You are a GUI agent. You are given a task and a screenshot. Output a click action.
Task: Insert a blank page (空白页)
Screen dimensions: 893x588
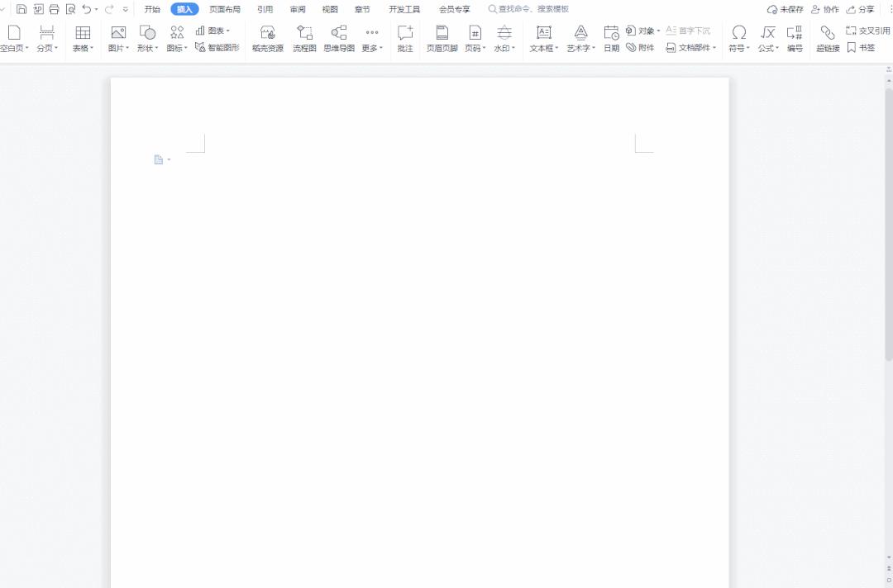click(x=14, y=39)
